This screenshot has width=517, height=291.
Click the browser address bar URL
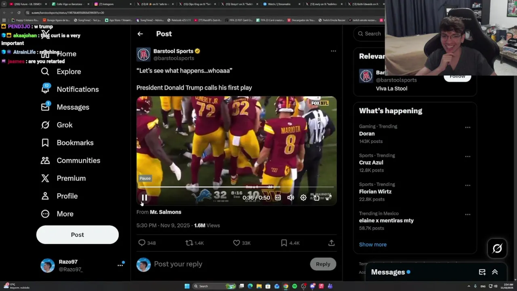click(x=68, y=13)
